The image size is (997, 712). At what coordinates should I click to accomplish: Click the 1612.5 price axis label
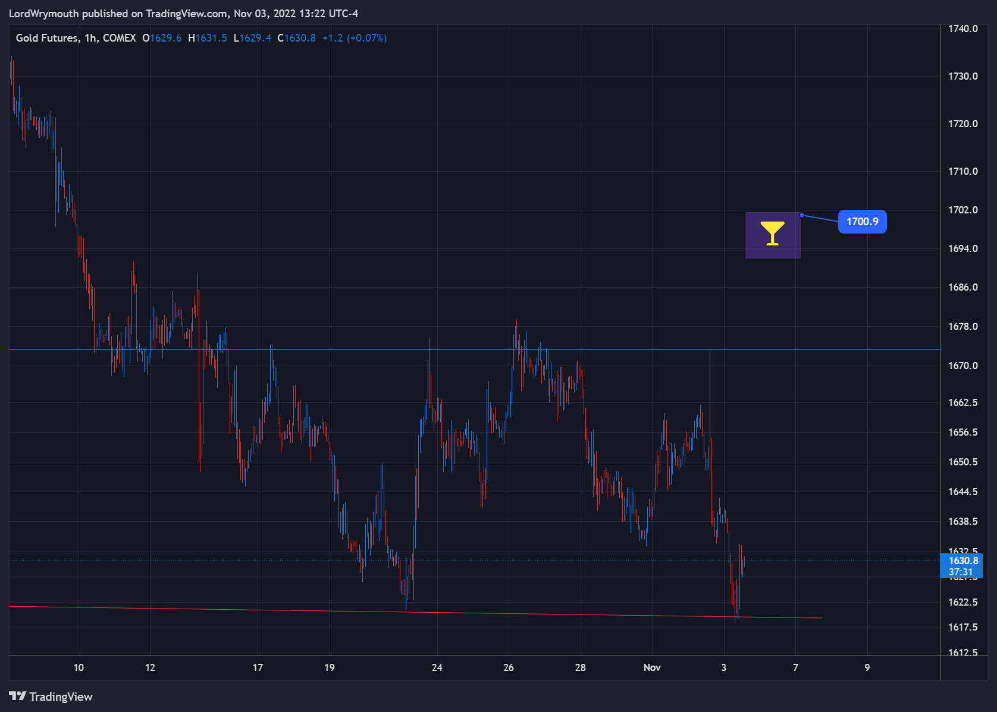(962, 652)
